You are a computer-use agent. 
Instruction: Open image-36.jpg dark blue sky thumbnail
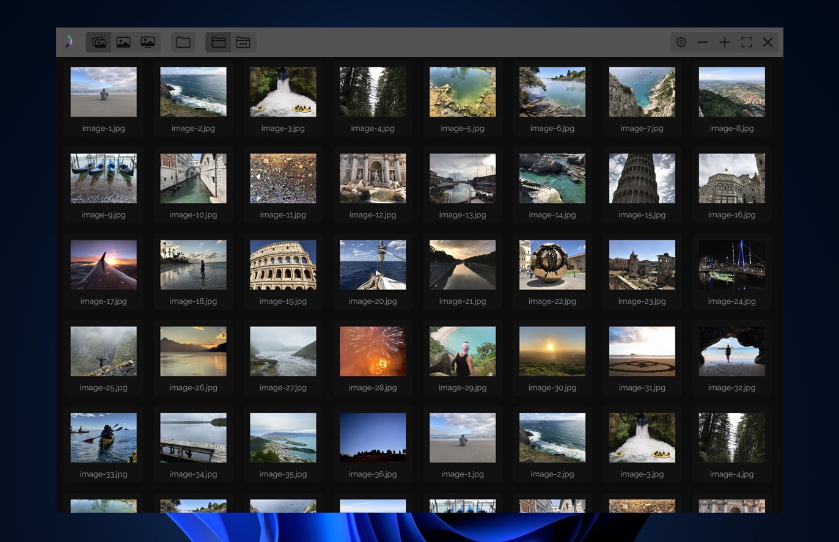[x=373, y=438]
